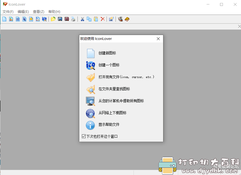Open a file using the toolbar folder icon
Screen dimensions: 241x175
(x=53, y=19)
